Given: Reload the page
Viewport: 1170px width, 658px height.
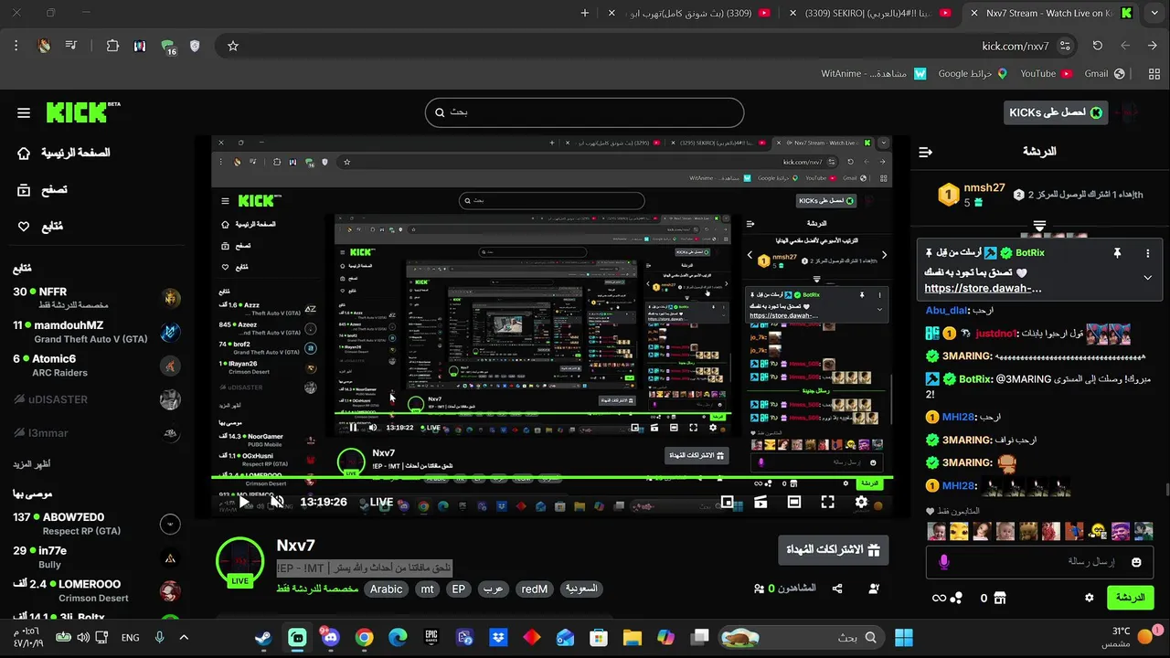Looking at the screenshot, I should coord(1098,46).
